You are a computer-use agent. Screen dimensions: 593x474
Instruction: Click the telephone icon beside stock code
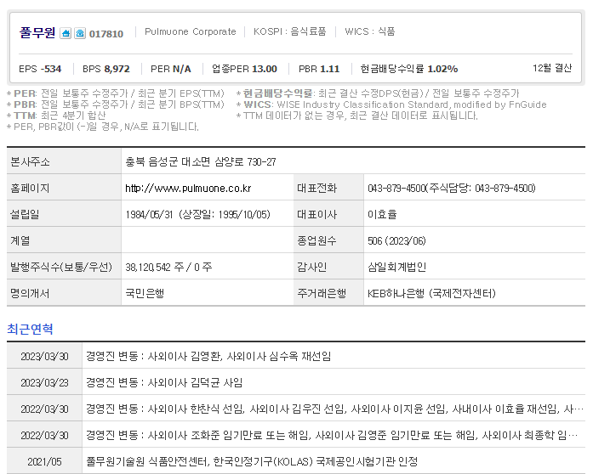click(x=80, y=33)
